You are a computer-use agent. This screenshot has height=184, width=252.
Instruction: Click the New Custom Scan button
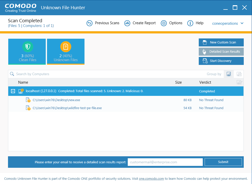coord(221,42)
